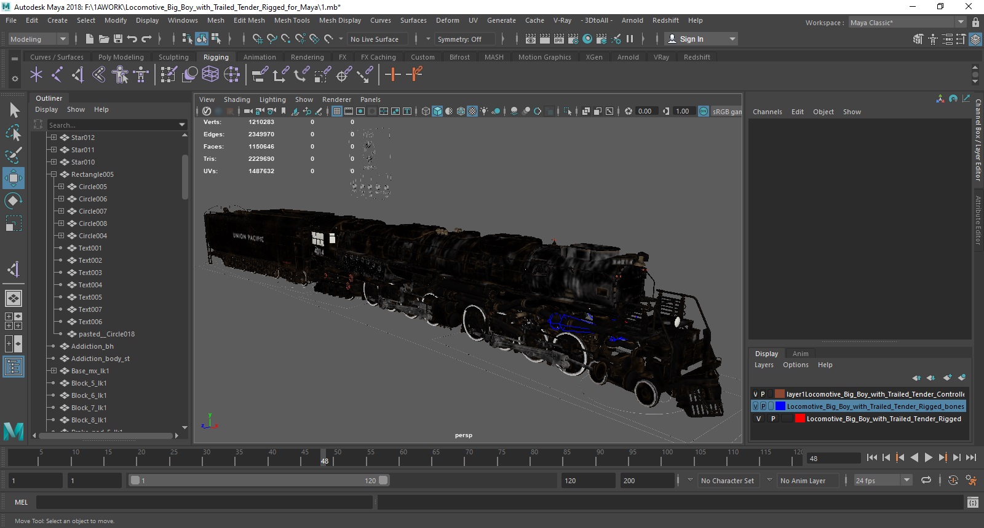Open the No Anim Layer dropdown

point(808,481)
